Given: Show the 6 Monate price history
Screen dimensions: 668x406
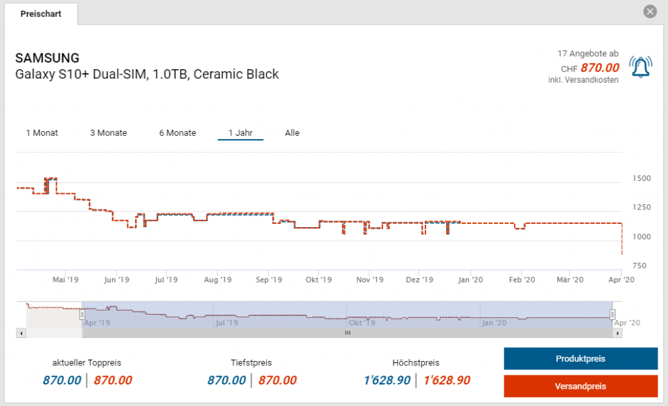Looking at the screenshot, I should coord(177,133).
